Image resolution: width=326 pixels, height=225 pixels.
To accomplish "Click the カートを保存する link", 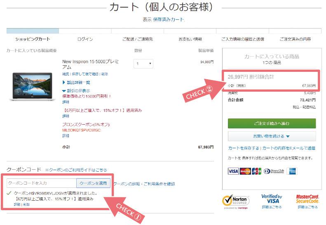I will click(x=244, y=148).
